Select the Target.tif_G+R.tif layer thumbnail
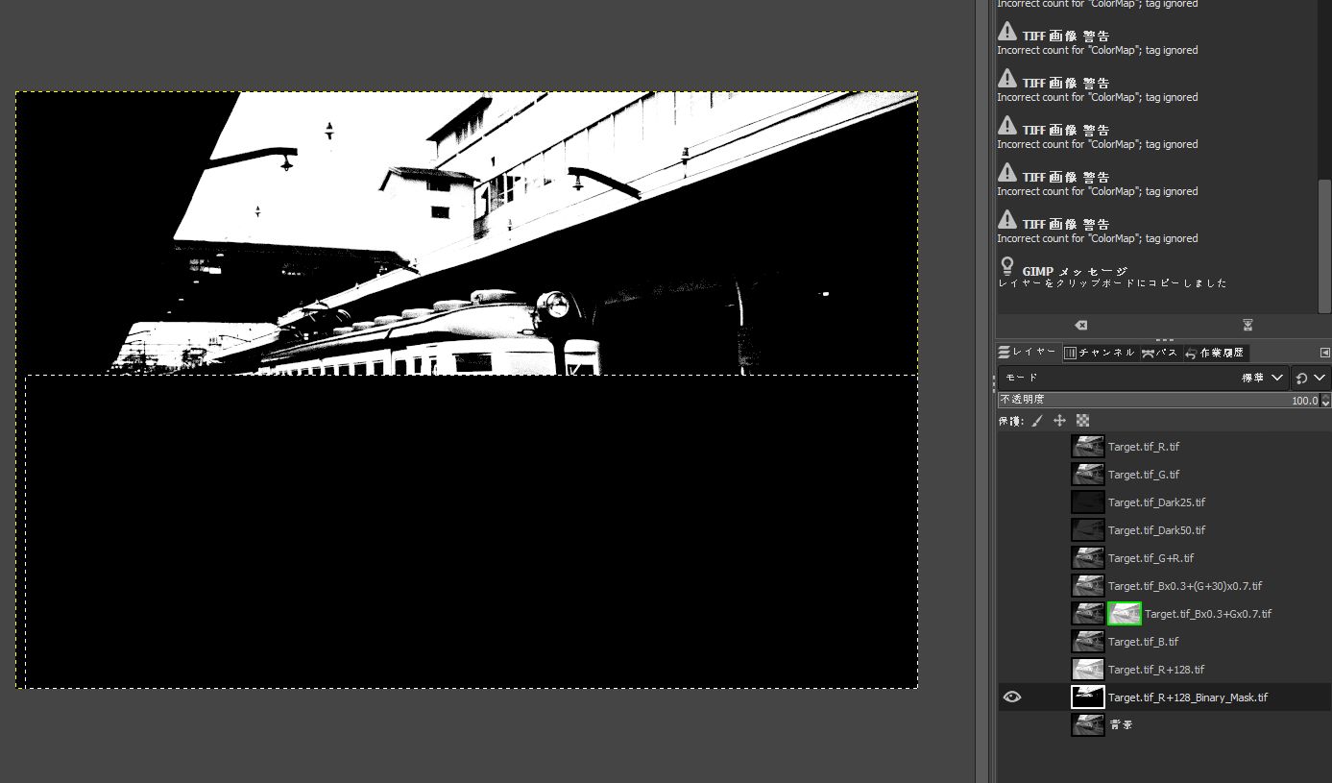This screenshot has width=1332, height=783. (1088, 558)
